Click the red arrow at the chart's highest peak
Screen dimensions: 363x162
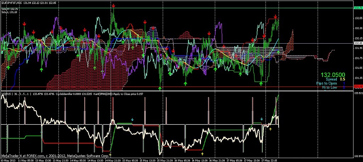[113, 6]
